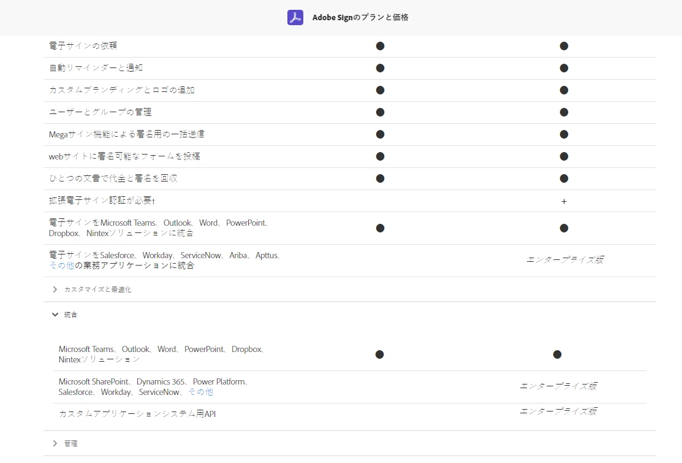Click first column dot in 統合 Nintexソリューション row
Screen dimensions: 682x463
tap(380, 354)
